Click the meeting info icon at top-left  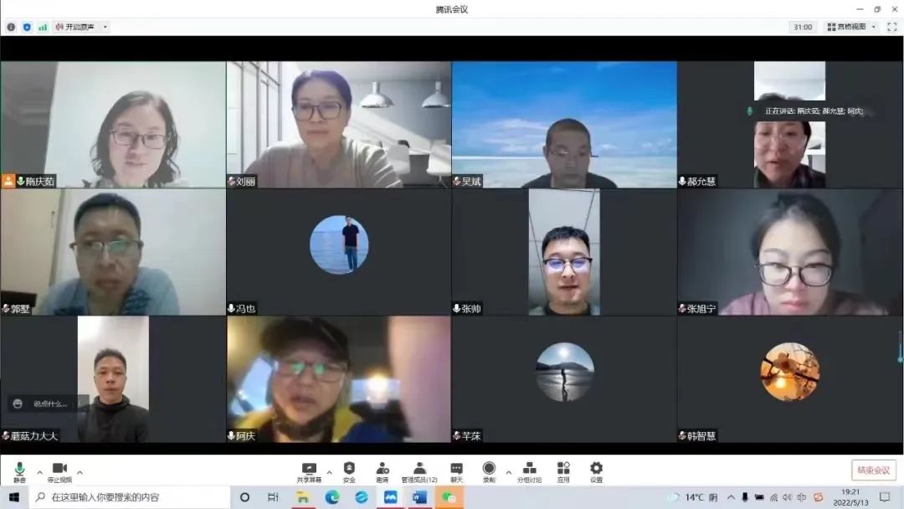pos(11,27)
